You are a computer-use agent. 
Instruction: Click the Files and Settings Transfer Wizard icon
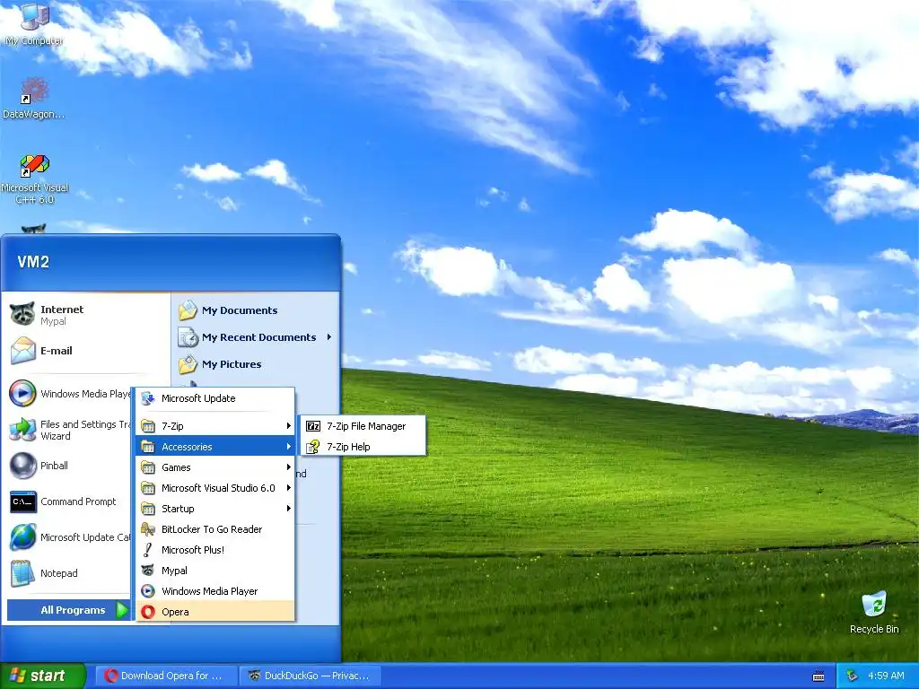tap(22, 430)
